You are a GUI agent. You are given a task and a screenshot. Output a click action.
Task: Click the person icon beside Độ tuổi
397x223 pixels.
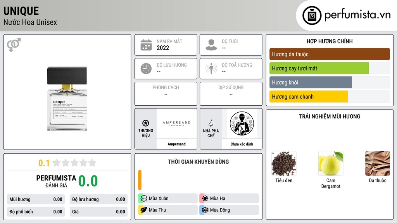211,45
